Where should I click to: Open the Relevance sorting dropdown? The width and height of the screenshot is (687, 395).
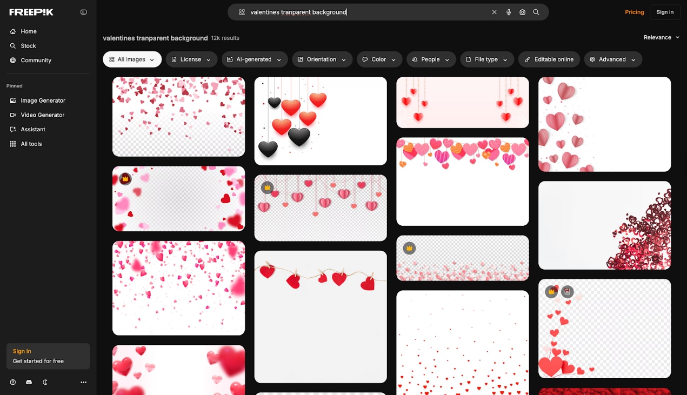pyautogui.click(x=661, y=37)
